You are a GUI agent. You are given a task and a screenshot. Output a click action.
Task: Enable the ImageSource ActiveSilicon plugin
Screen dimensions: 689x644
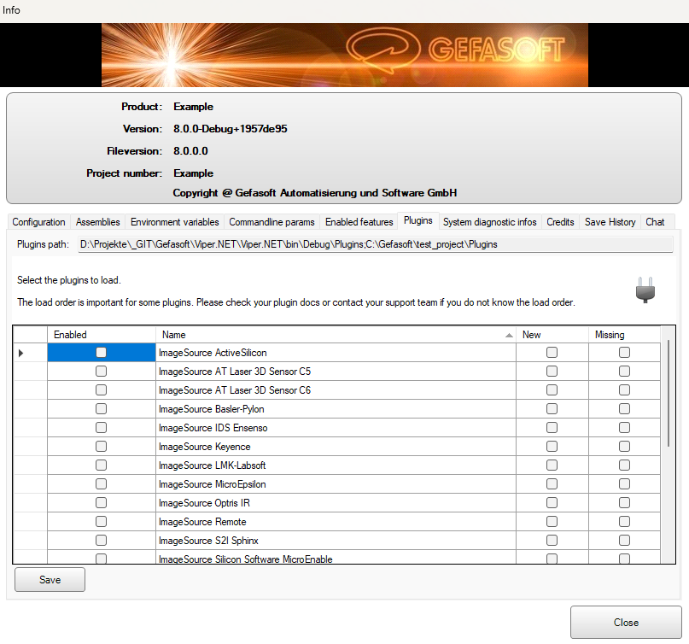(101, 353)
